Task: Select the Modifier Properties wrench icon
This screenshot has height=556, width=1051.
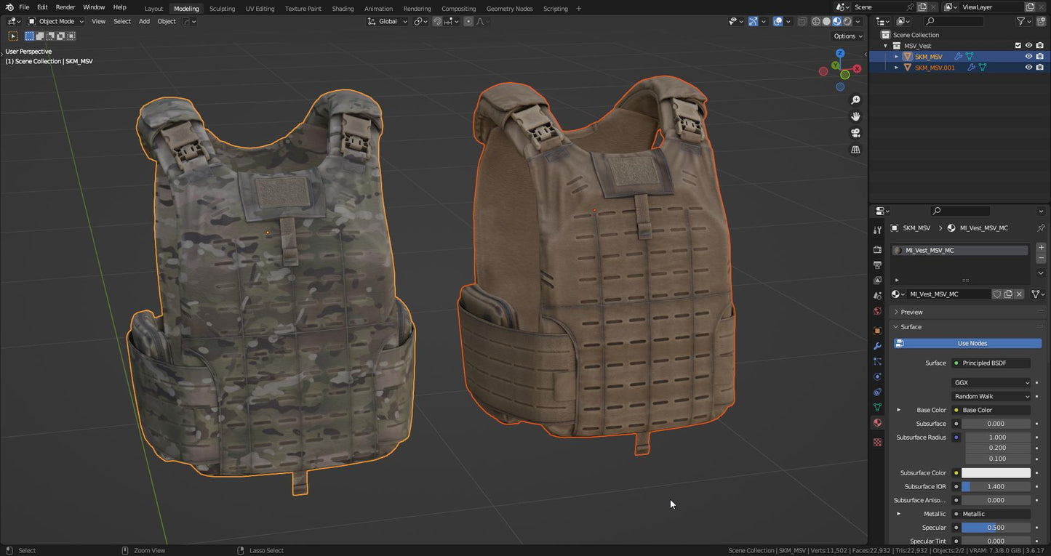Action: pyautogui.click(x=877, y=346)
